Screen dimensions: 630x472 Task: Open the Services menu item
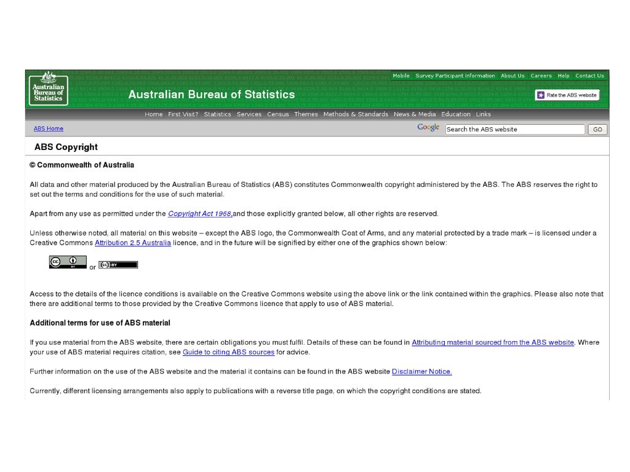point(249,114)
